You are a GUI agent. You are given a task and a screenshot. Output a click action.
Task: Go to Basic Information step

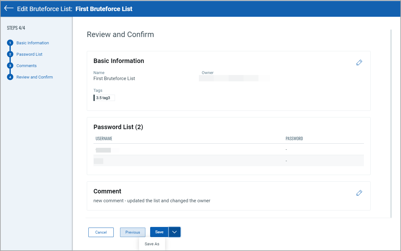(x=33, y=43)
